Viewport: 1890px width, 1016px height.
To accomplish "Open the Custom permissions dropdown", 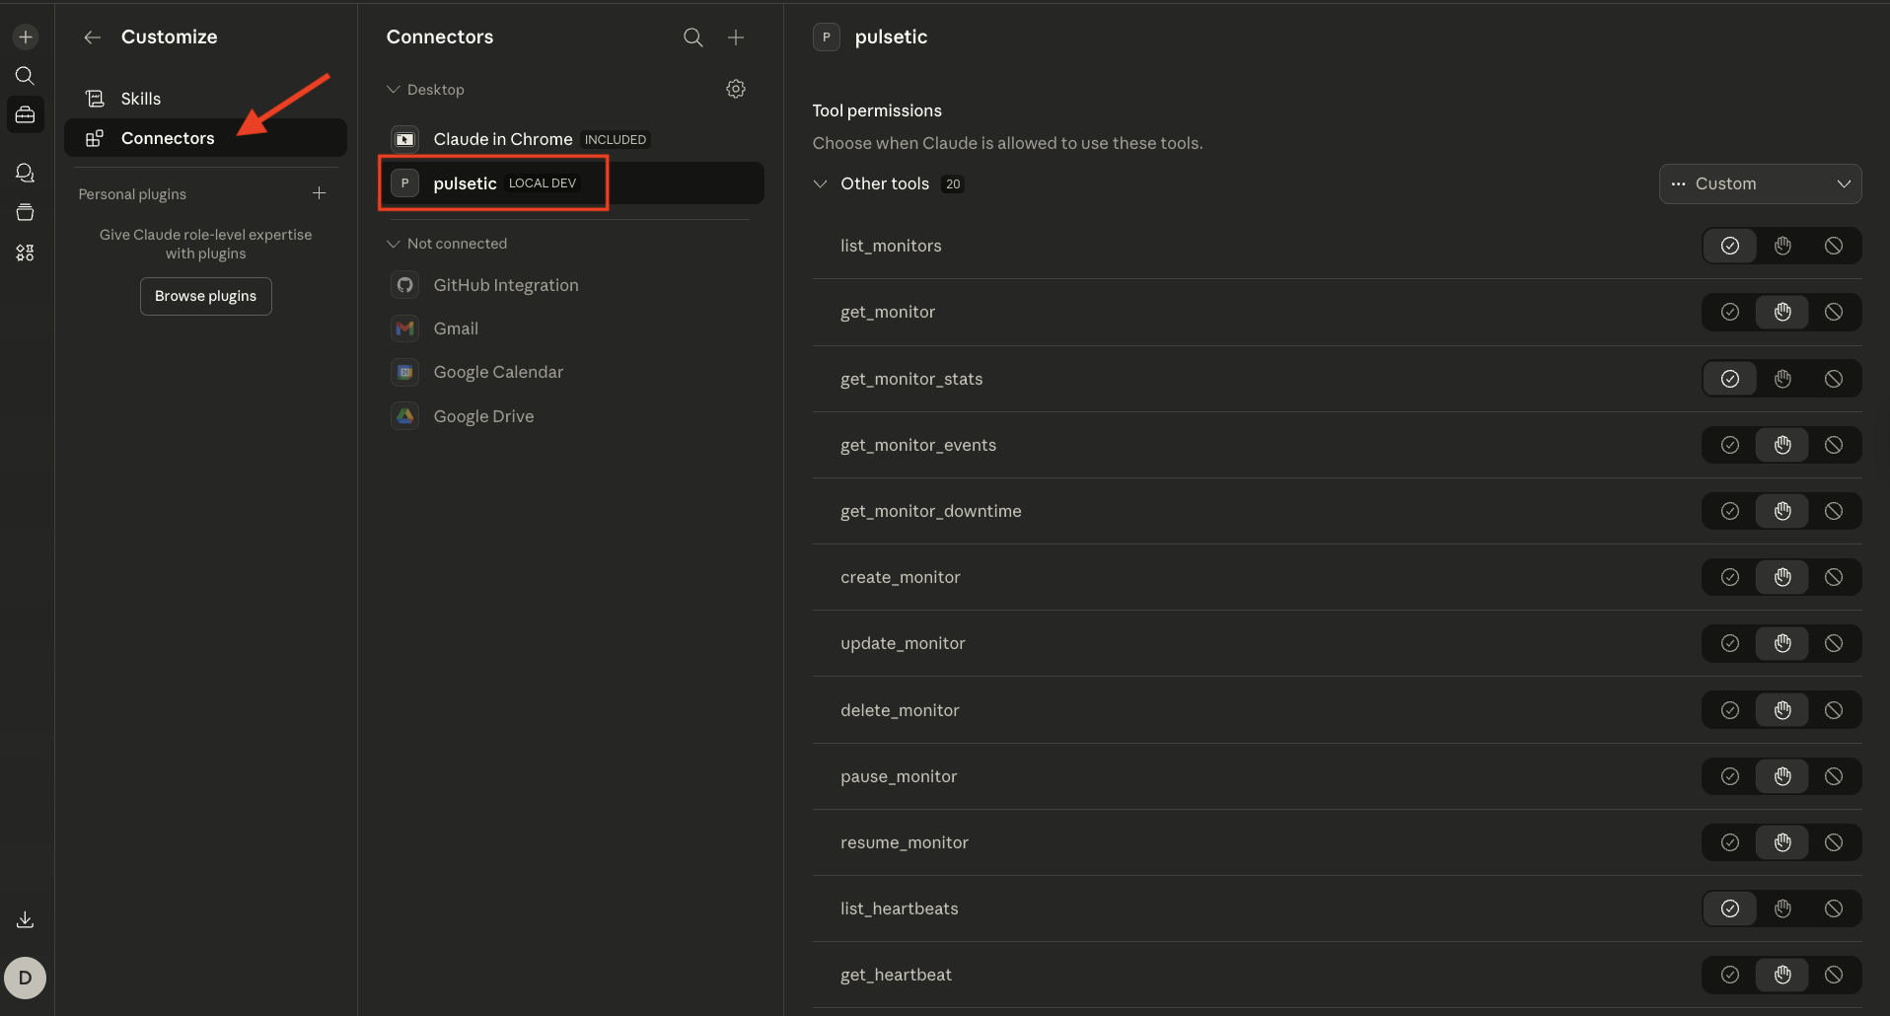I will click(1760, 183).
